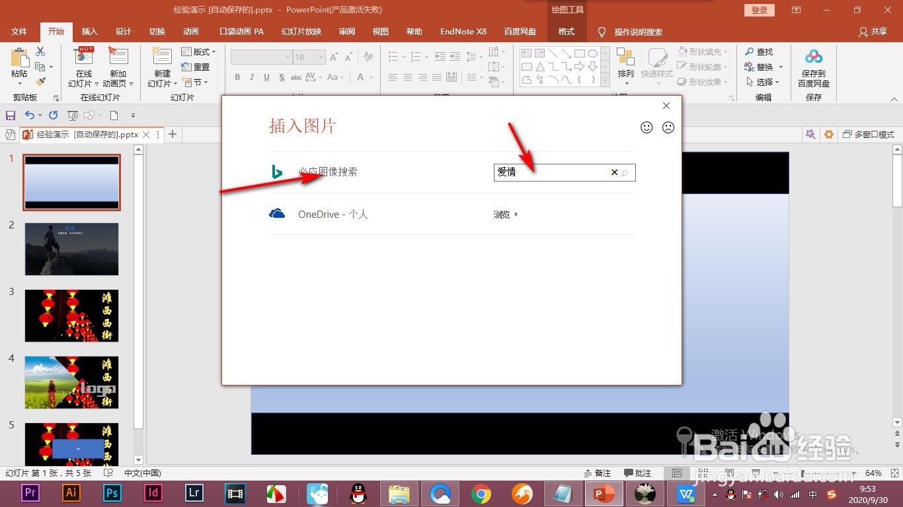
Task: Select the right arrow shape in gallery
Action: pyautogui.click(x=579, y=67)
